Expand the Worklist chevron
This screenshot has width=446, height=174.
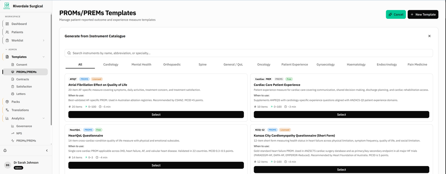[44, 40]
